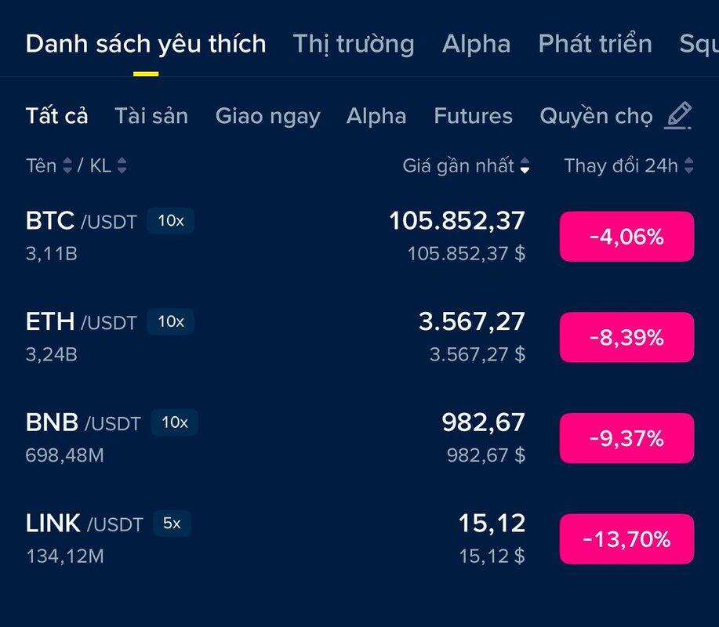Filter list by Giao ngay
The width and height of the screenshot is (719, 627).
[267, 116]
